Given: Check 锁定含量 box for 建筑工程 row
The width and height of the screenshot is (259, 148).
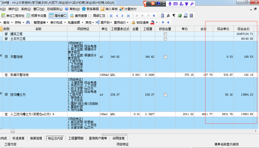Looking at the screenshot, I should pos(165,34).
